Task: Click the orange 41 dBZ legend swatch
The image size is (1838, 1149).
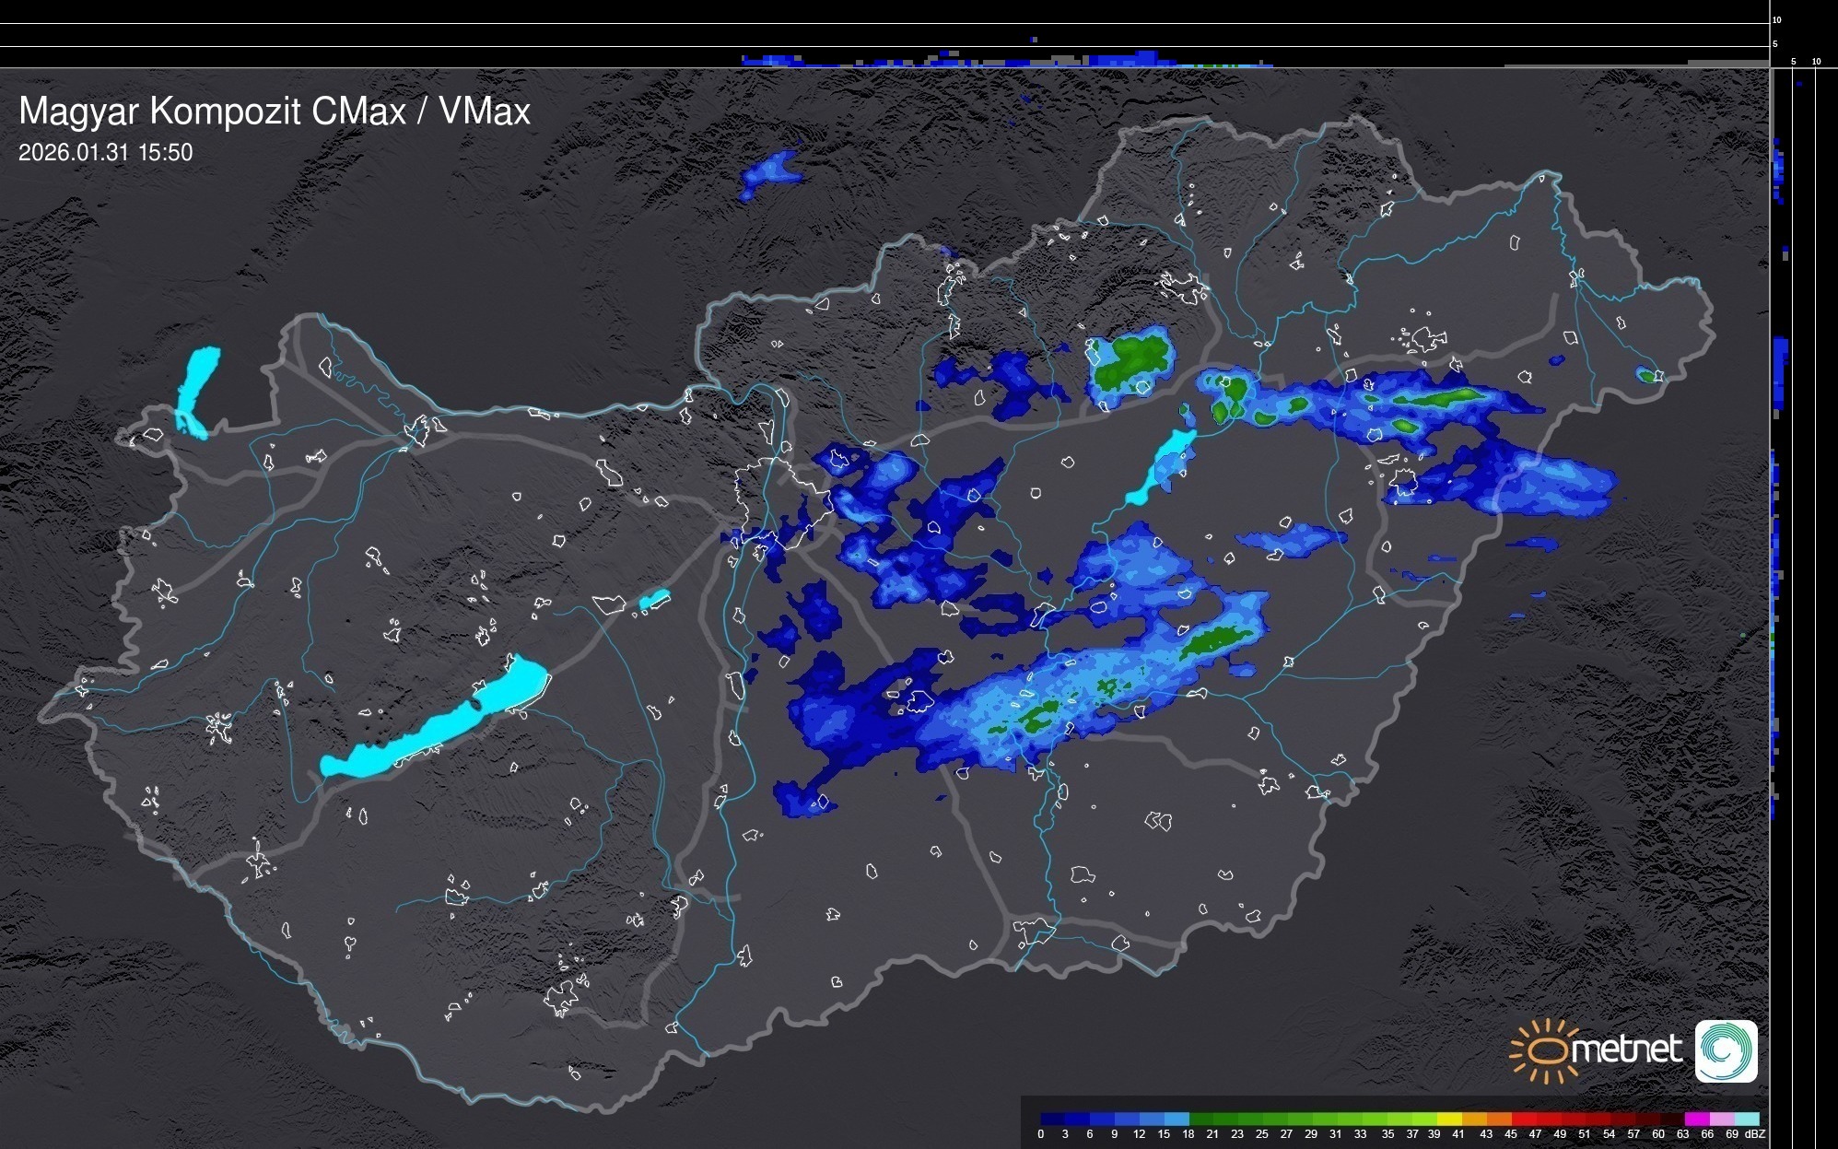Action: (x=1473, y=1120)
